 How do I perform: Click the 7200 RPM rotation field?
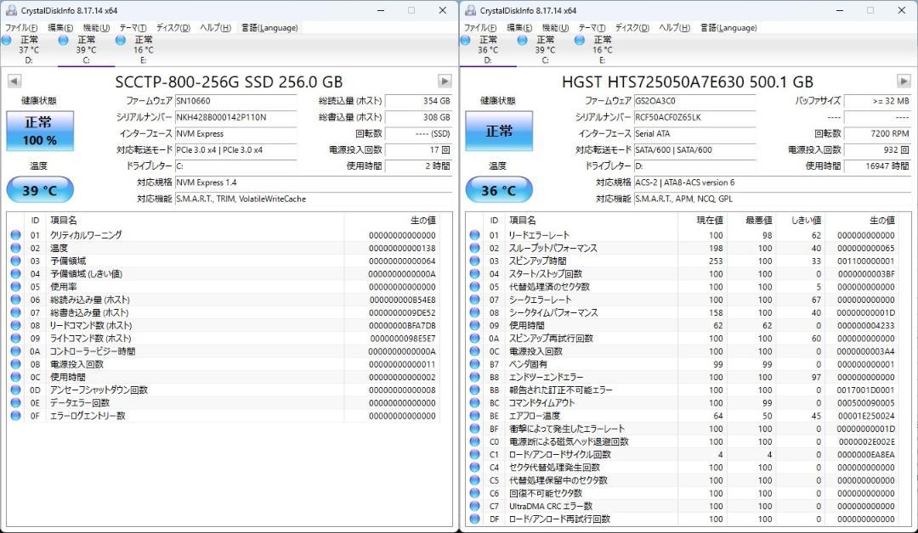tap(877, 133)
